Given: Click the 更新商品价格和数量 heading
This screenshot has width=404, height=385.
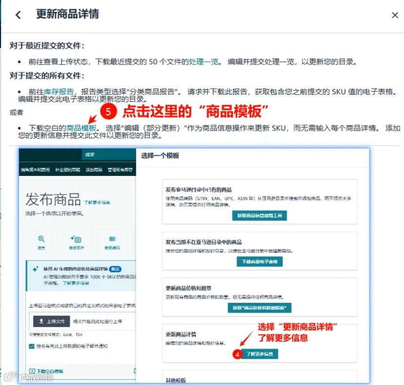Looking at the screenshot, I should pos(188,288).
